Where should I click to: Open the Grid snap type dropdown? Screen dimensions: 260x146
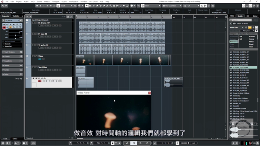coord(153,6)
